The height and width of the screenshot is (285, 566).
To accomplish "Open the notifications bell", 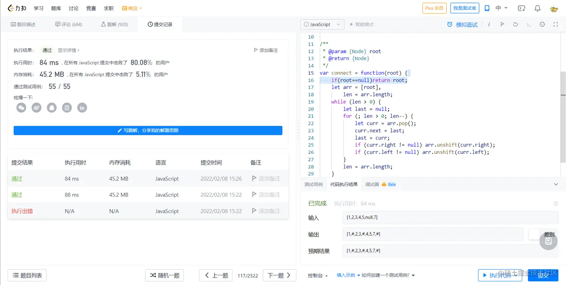I will click(x=538, y=8).
